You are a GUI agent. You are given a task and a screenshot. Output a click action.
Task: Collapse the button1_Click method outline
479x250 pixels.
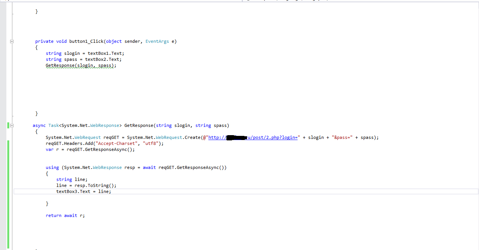[x=12, y=41]
